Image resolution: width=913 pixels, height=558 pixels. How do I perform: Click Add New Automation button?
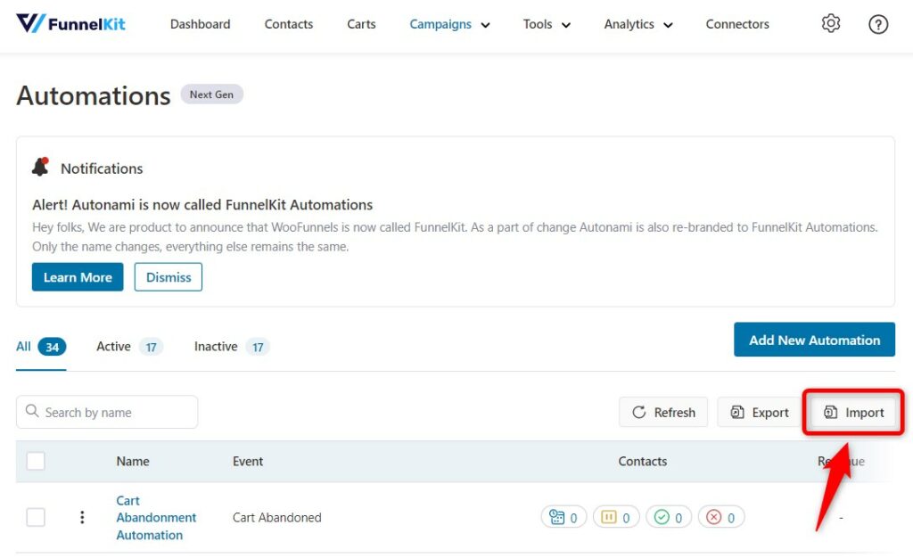click(x=814, y=340)
